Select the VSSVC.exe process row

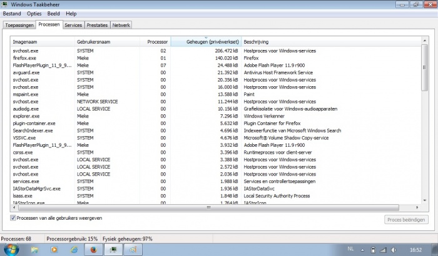[x=216, y=138]
